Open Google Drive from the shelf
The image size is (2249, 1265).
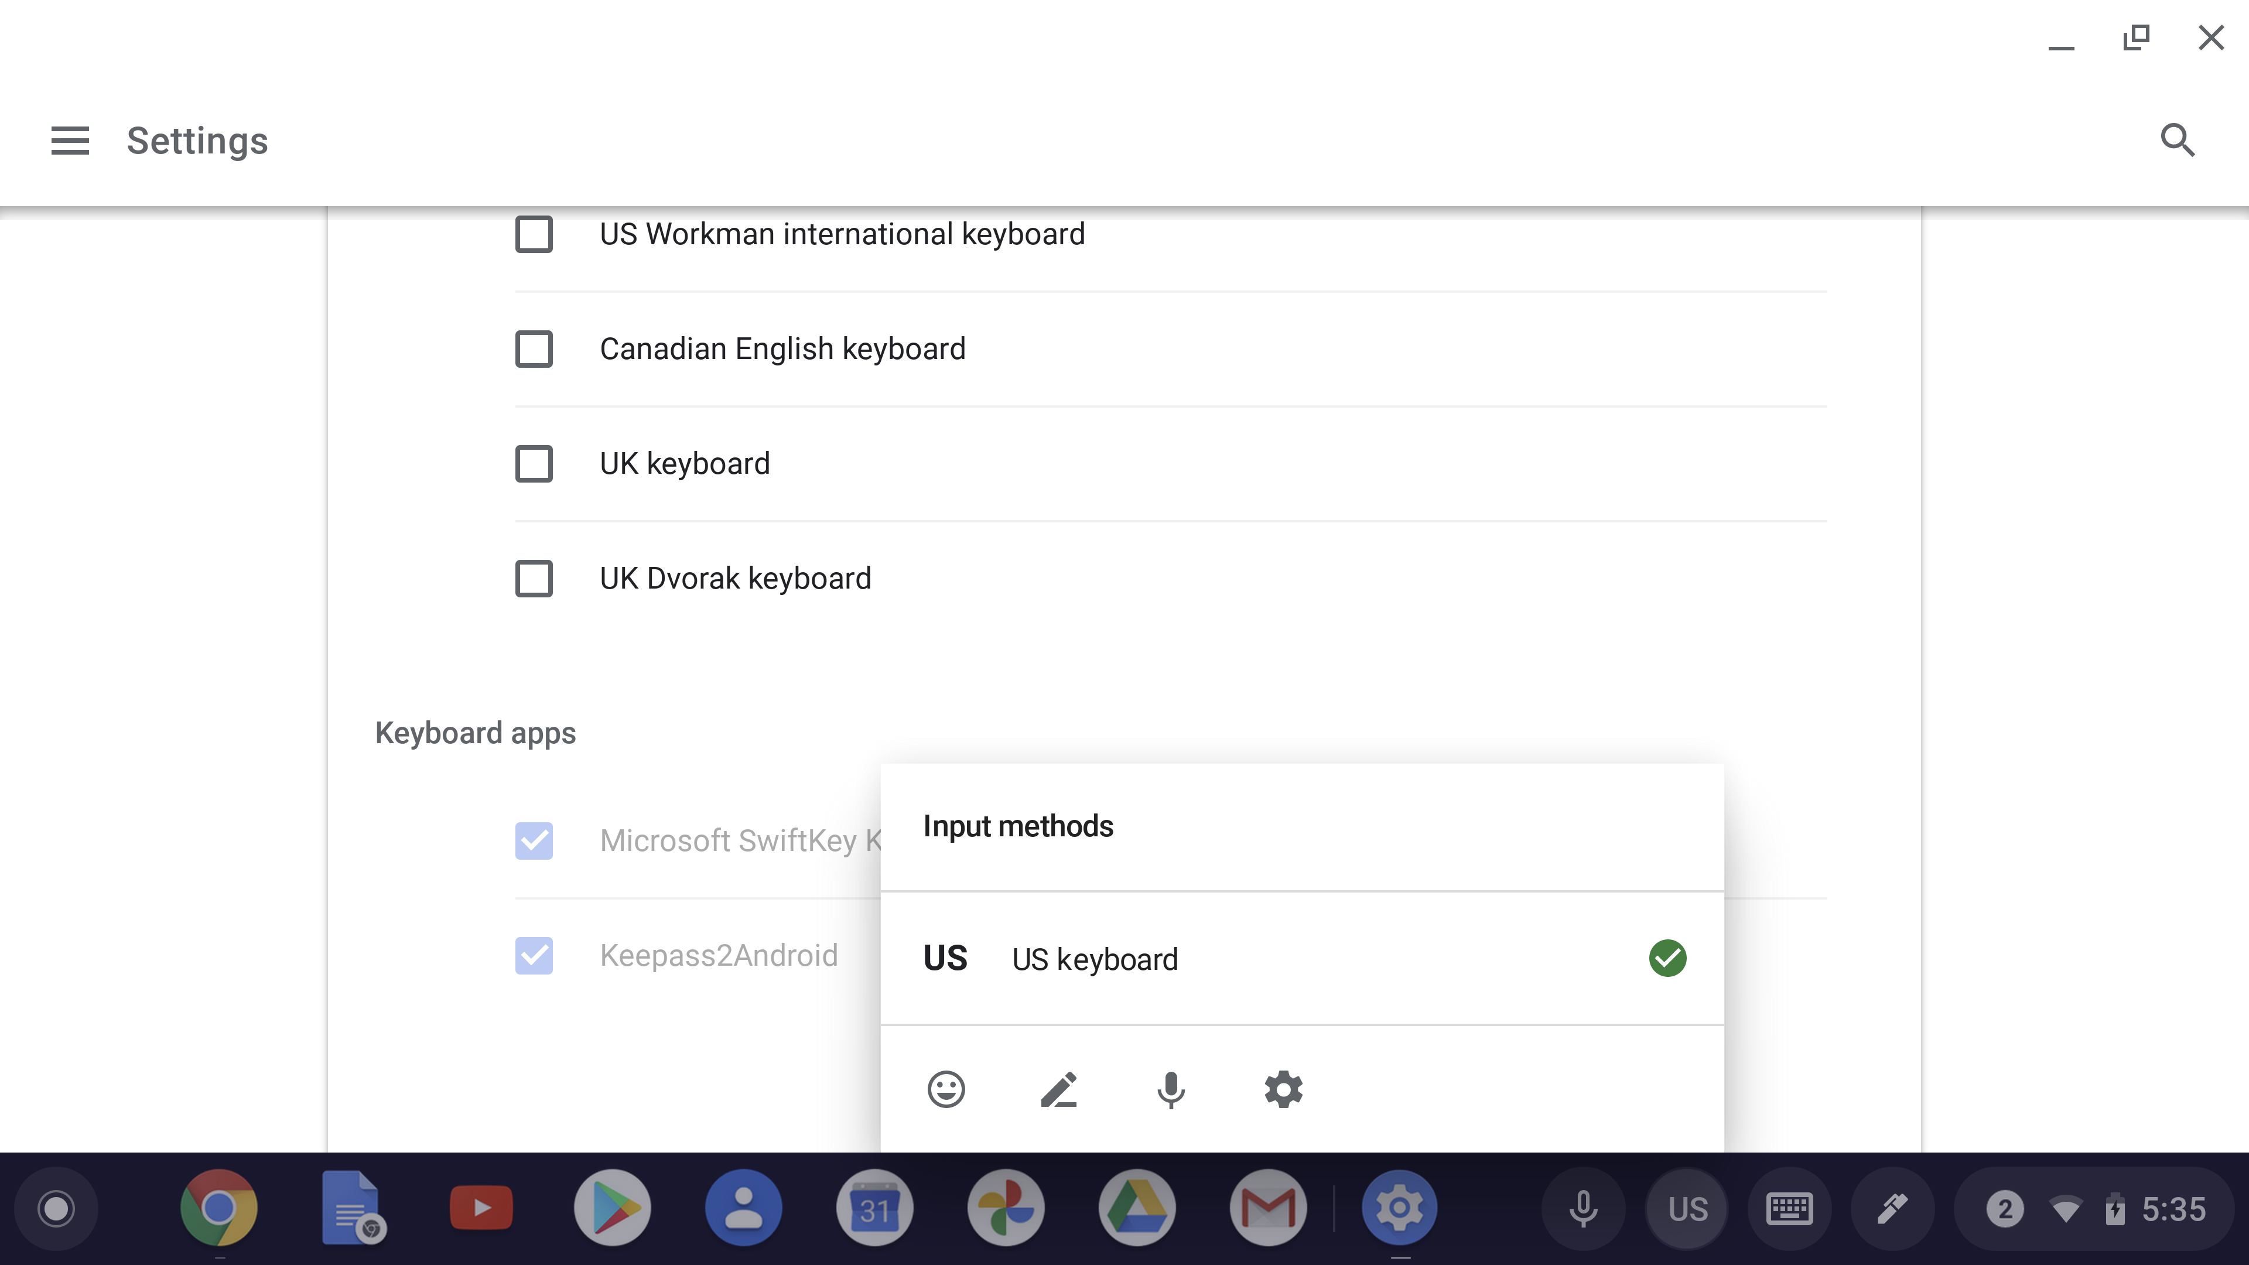(1137, 1208)
